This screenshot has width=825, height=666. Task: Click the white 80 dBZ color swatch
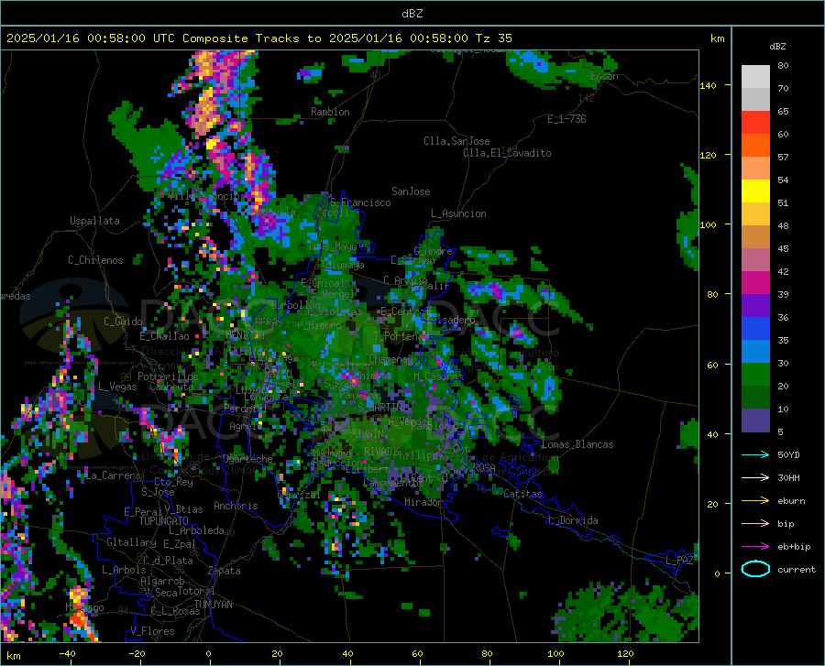755,77
